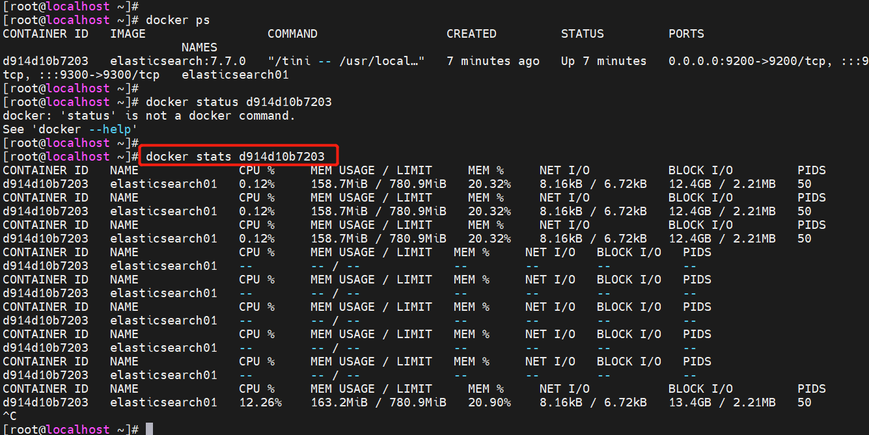Click the 'IMAGE' column header

(x=128, y=34)
